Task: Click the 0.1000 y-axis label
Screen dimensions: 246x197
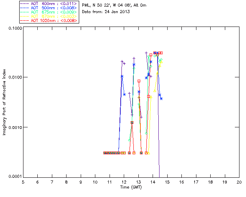Action: tap(15, 28)
